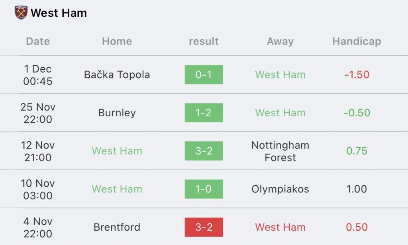Select the 1-2 Burnley result badge
This screenshot has height=245, width=408.
pyautogui.click(x=204, y=113)
